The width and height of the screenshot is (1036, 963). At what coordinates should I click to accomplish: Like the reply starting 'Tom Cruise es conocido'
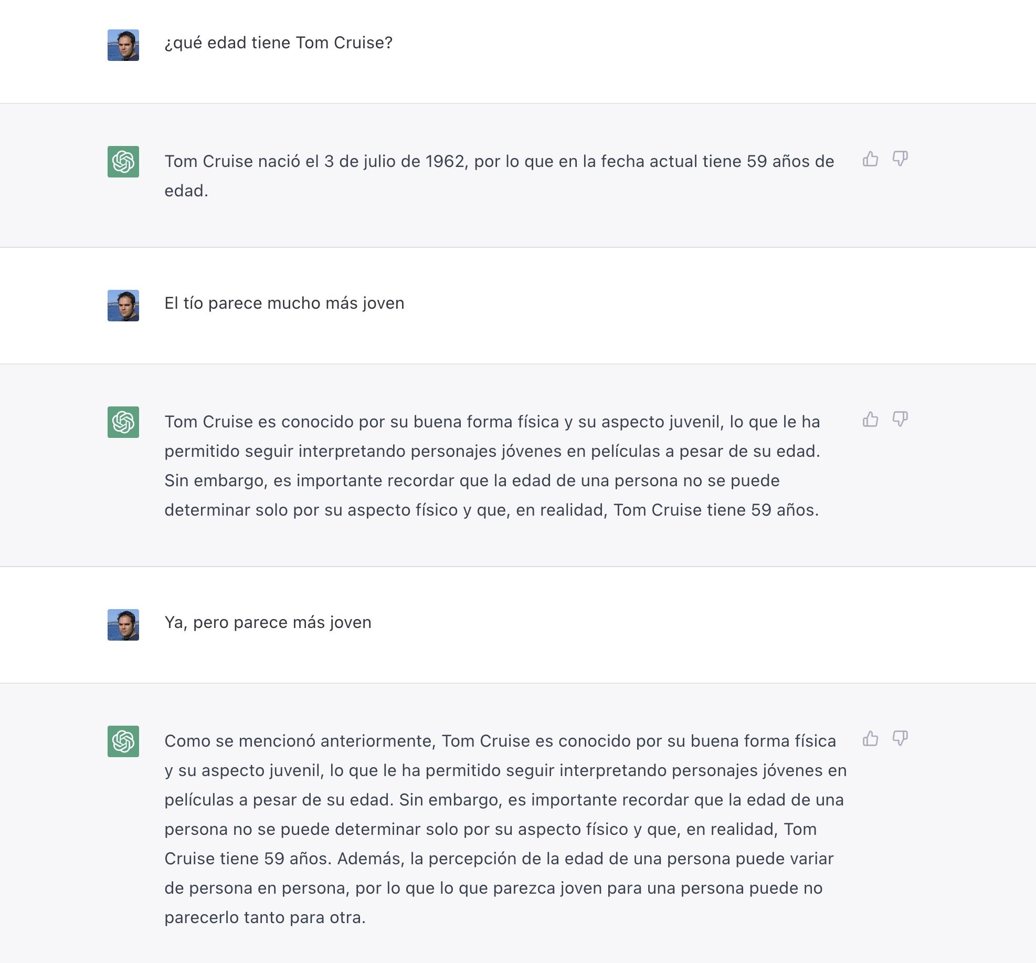coord(870,419)
